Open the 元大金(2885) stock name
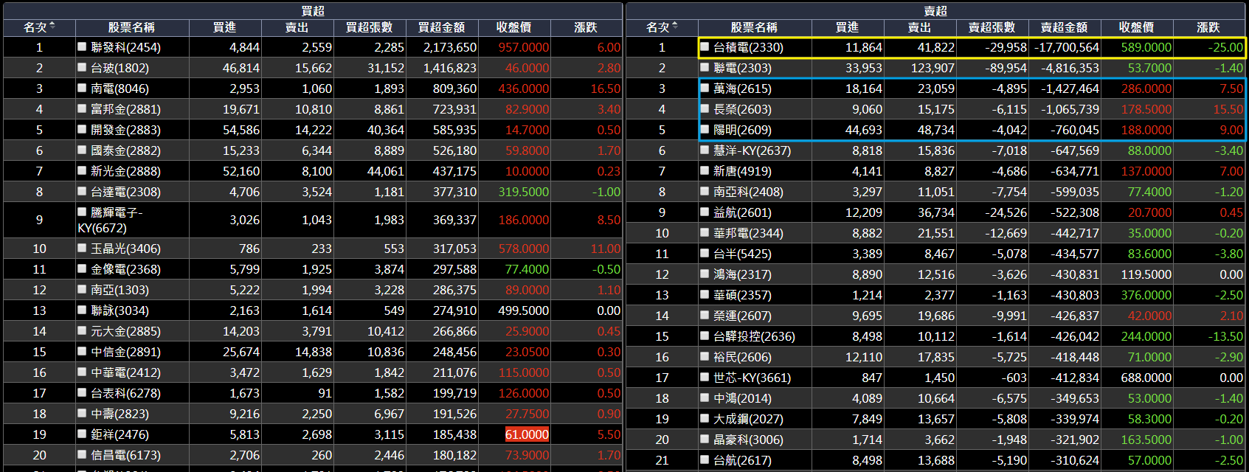 click(x=125, y=331)
